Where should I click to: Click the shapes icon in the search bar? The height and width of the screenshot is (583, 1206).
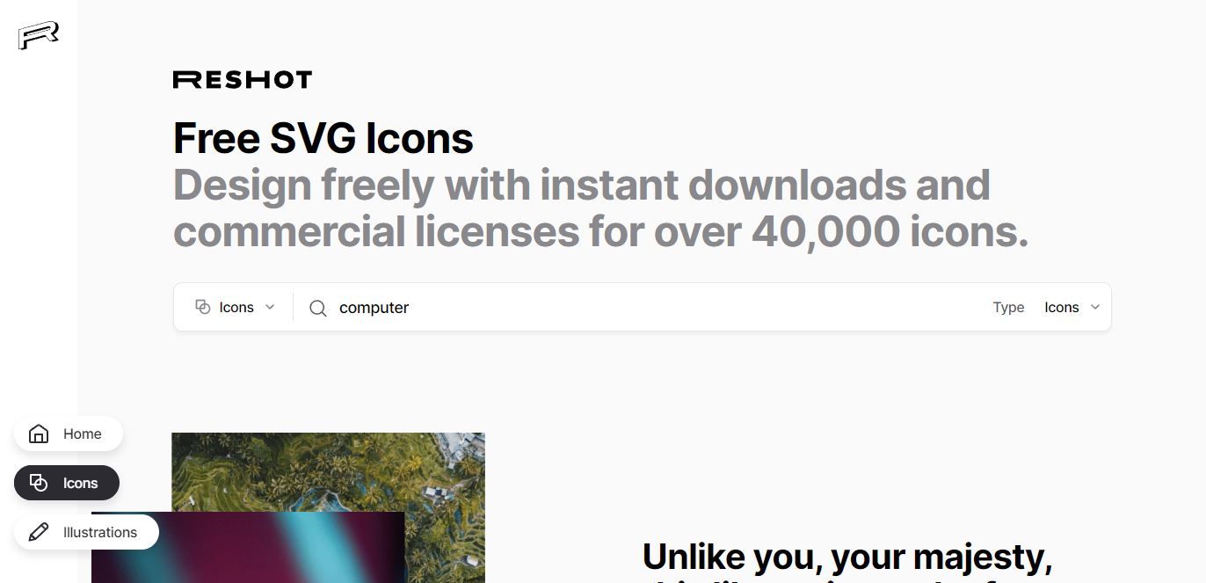[x=203, y=307]
